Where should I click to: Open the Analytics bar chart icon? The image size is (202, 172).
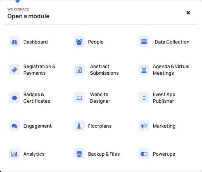[14, 154]
